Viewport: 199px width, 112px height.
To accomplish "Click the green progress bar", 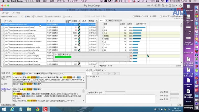I will (63, 57).
